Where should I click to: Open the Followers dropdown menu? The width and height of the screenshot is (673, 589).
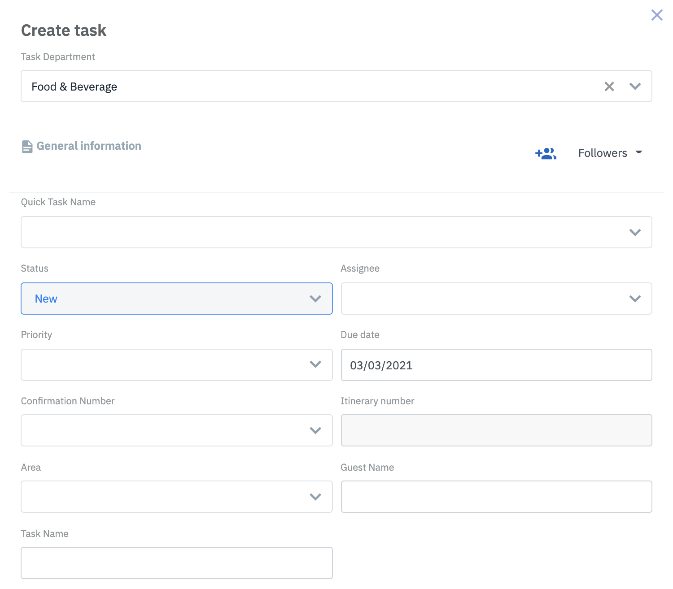(x=610, y=153)
